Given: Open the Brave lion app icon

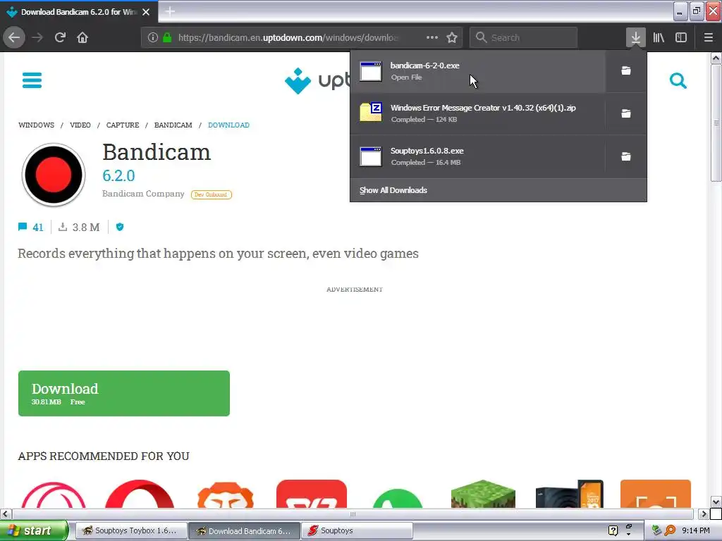Looking at the screenshot, I should point(226,495).
